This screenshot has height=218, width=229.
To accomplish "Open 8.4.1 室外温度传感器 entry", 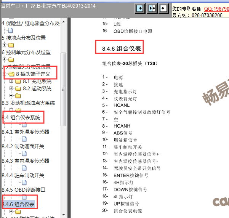I will coord(26,132).
